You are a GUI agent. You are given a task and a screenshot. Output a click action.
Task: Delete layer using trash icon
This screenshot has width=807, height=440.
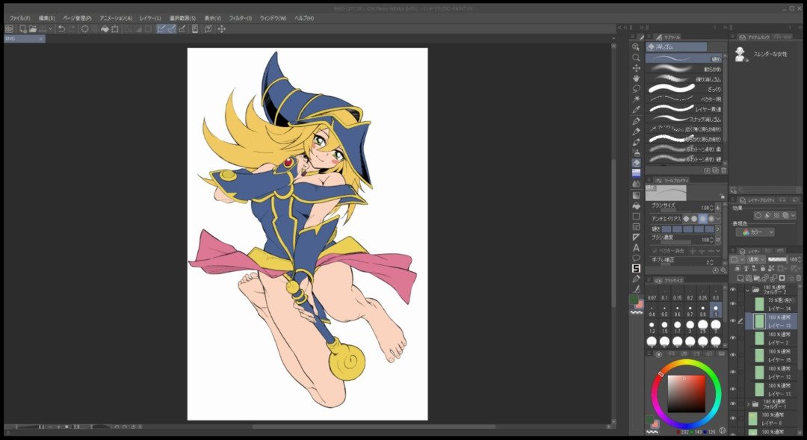point(799,278)
